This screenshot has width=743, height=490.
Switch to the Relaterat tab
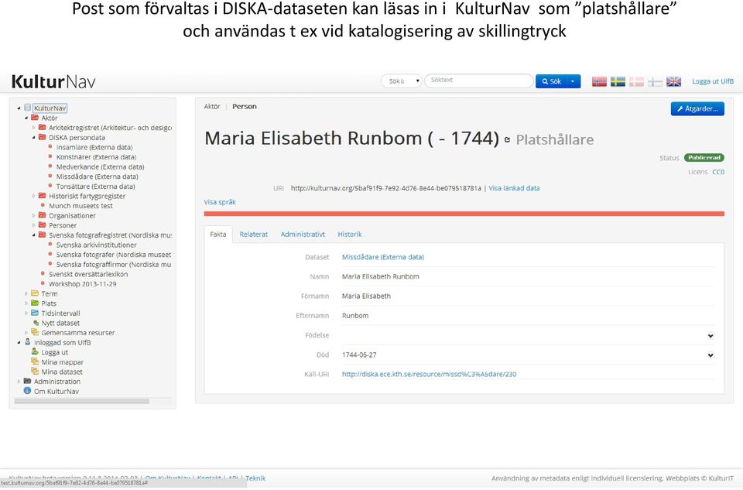click(x=254, y=234)
